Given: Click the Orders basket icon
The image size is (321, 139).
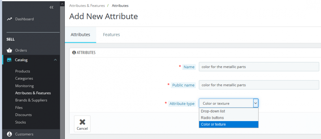Looking at the screenshot, I should pyautogui.click(x=9, y=50).
